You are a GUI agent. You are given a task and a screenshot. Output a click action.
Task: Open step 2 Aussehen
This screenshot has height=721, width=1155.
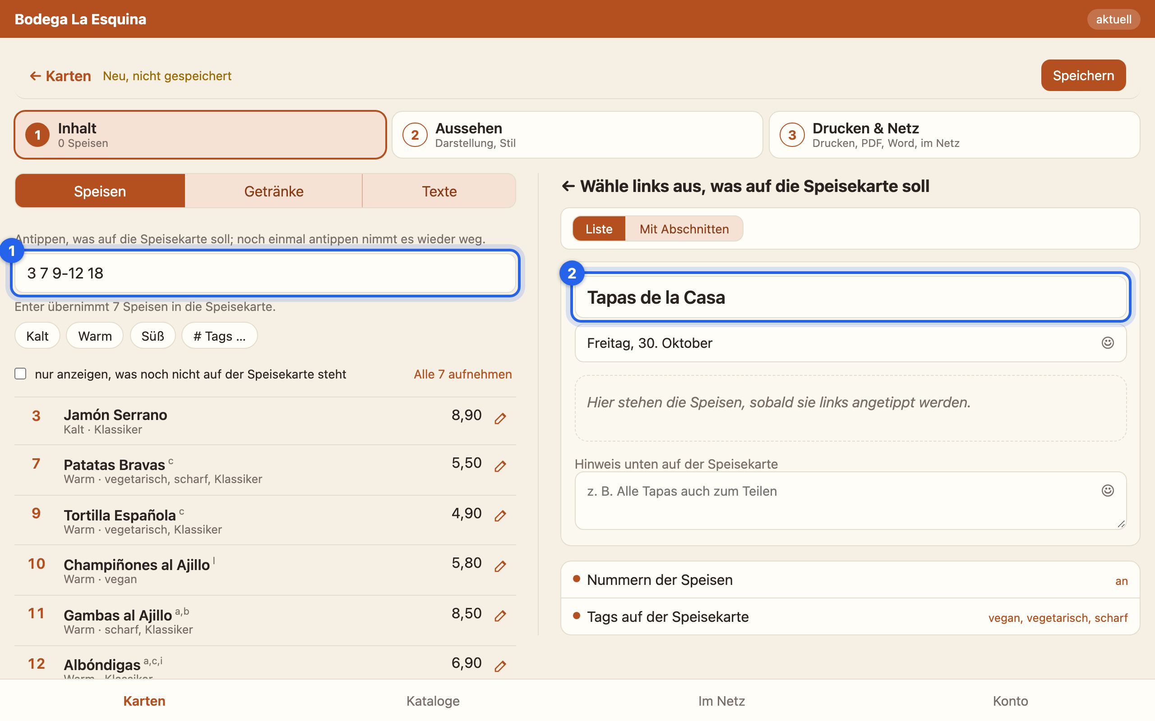[577, 135]
